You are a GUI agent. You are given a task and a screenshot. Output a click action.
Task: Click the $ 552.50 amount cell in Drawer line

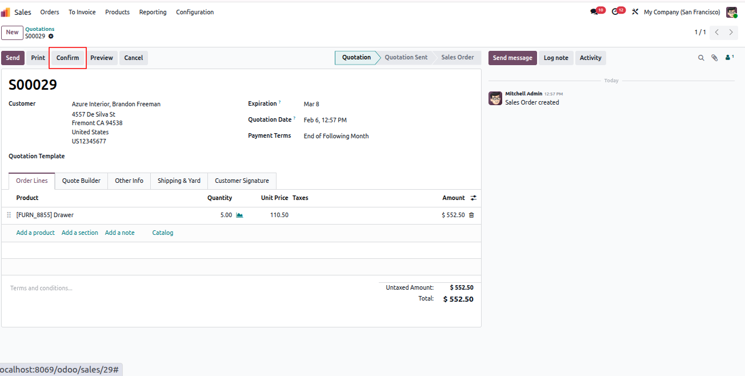point(453,215)
